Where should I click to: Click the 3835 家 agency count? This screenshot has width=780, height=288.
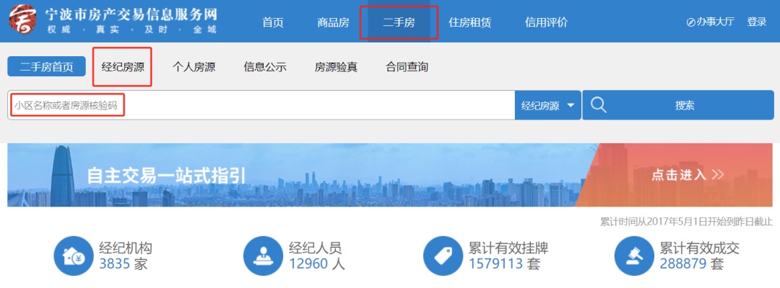click(123, 264)
